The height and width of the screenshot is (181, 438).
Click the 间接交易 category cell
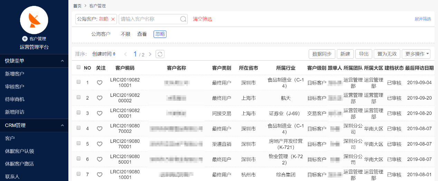tap(221, 113)
